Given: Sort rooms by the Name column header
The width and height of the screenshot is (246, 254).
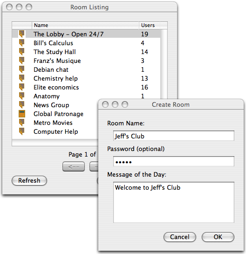Looking at the screenshot, I should coord(85,25).
